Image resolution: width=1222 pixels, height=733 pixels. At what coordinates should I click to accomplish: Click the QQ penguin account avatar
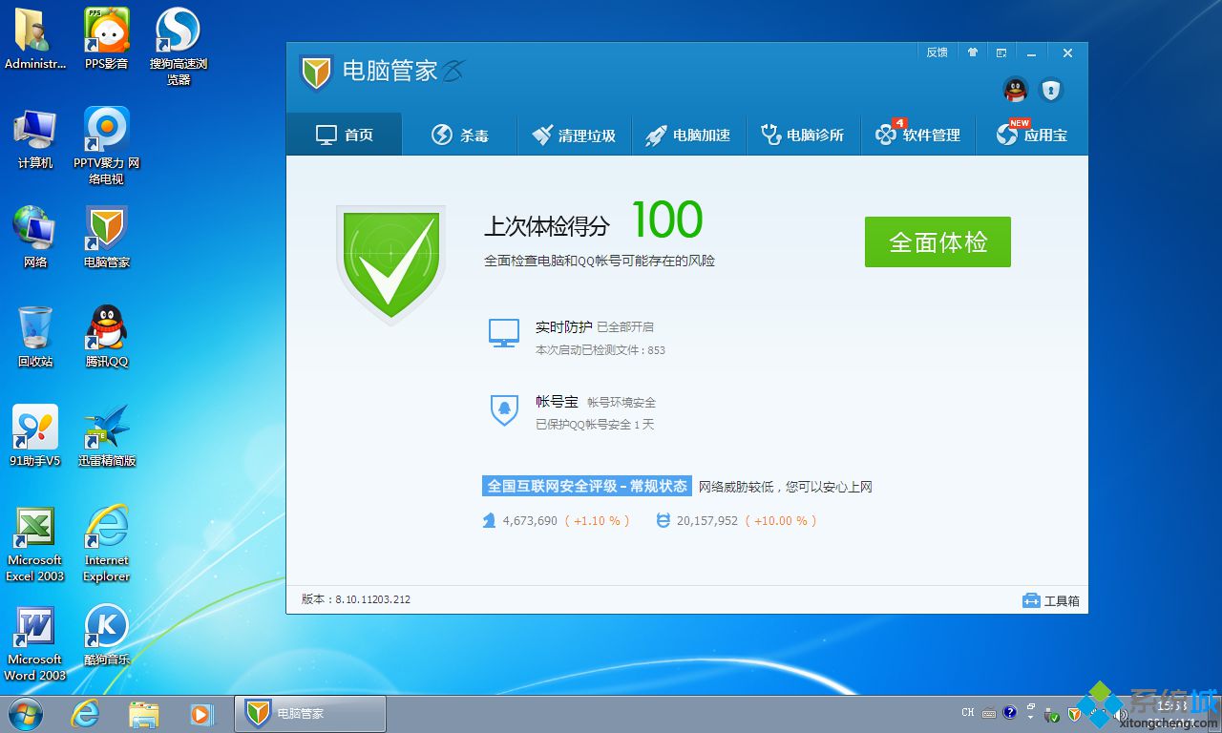point(1016,90)
